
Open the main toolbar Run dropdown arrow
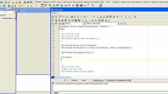[18, 6]
